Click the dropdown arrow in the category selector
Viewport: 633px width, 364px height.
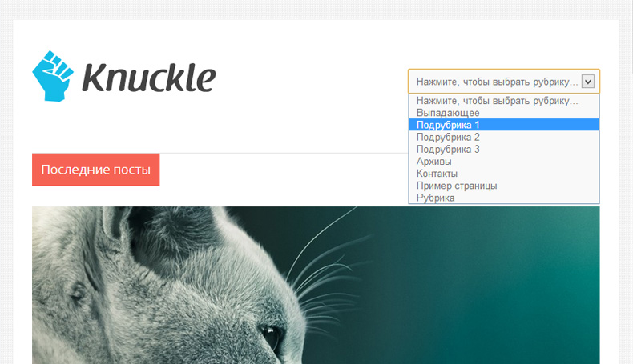tap(588, 82)
